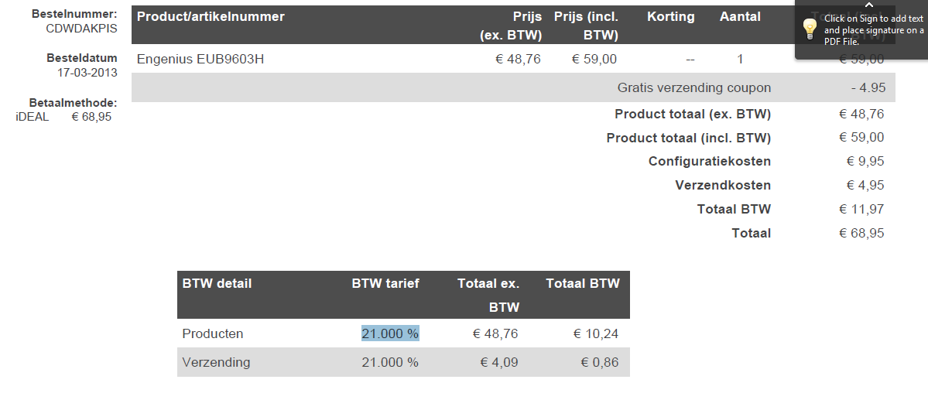Click the Gratis verzending coupon row label
Viewport: 928px width, 400px height.
pyautogui.click(x=693, y=87)
